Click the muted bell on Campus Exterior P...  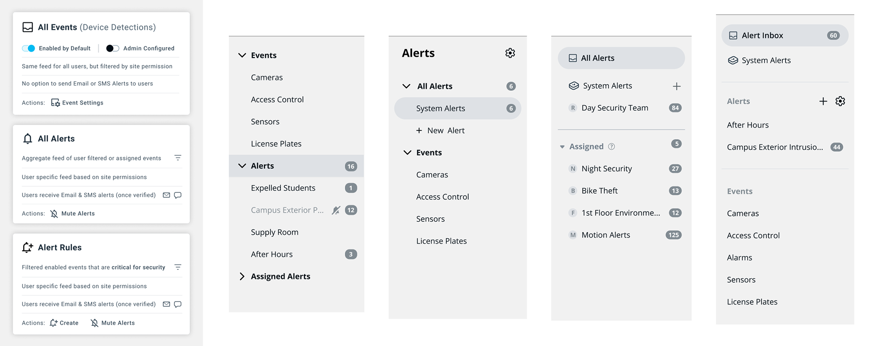[x=336, y=210]
